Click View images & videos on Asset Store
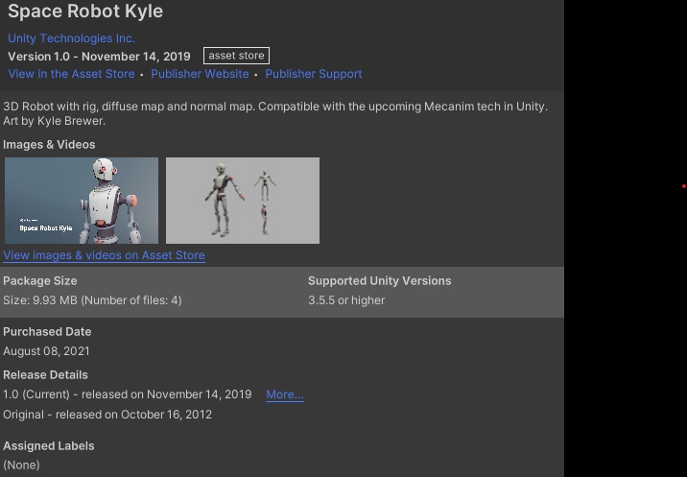Viewport: 687px width, 477px height. pos(104,255)
